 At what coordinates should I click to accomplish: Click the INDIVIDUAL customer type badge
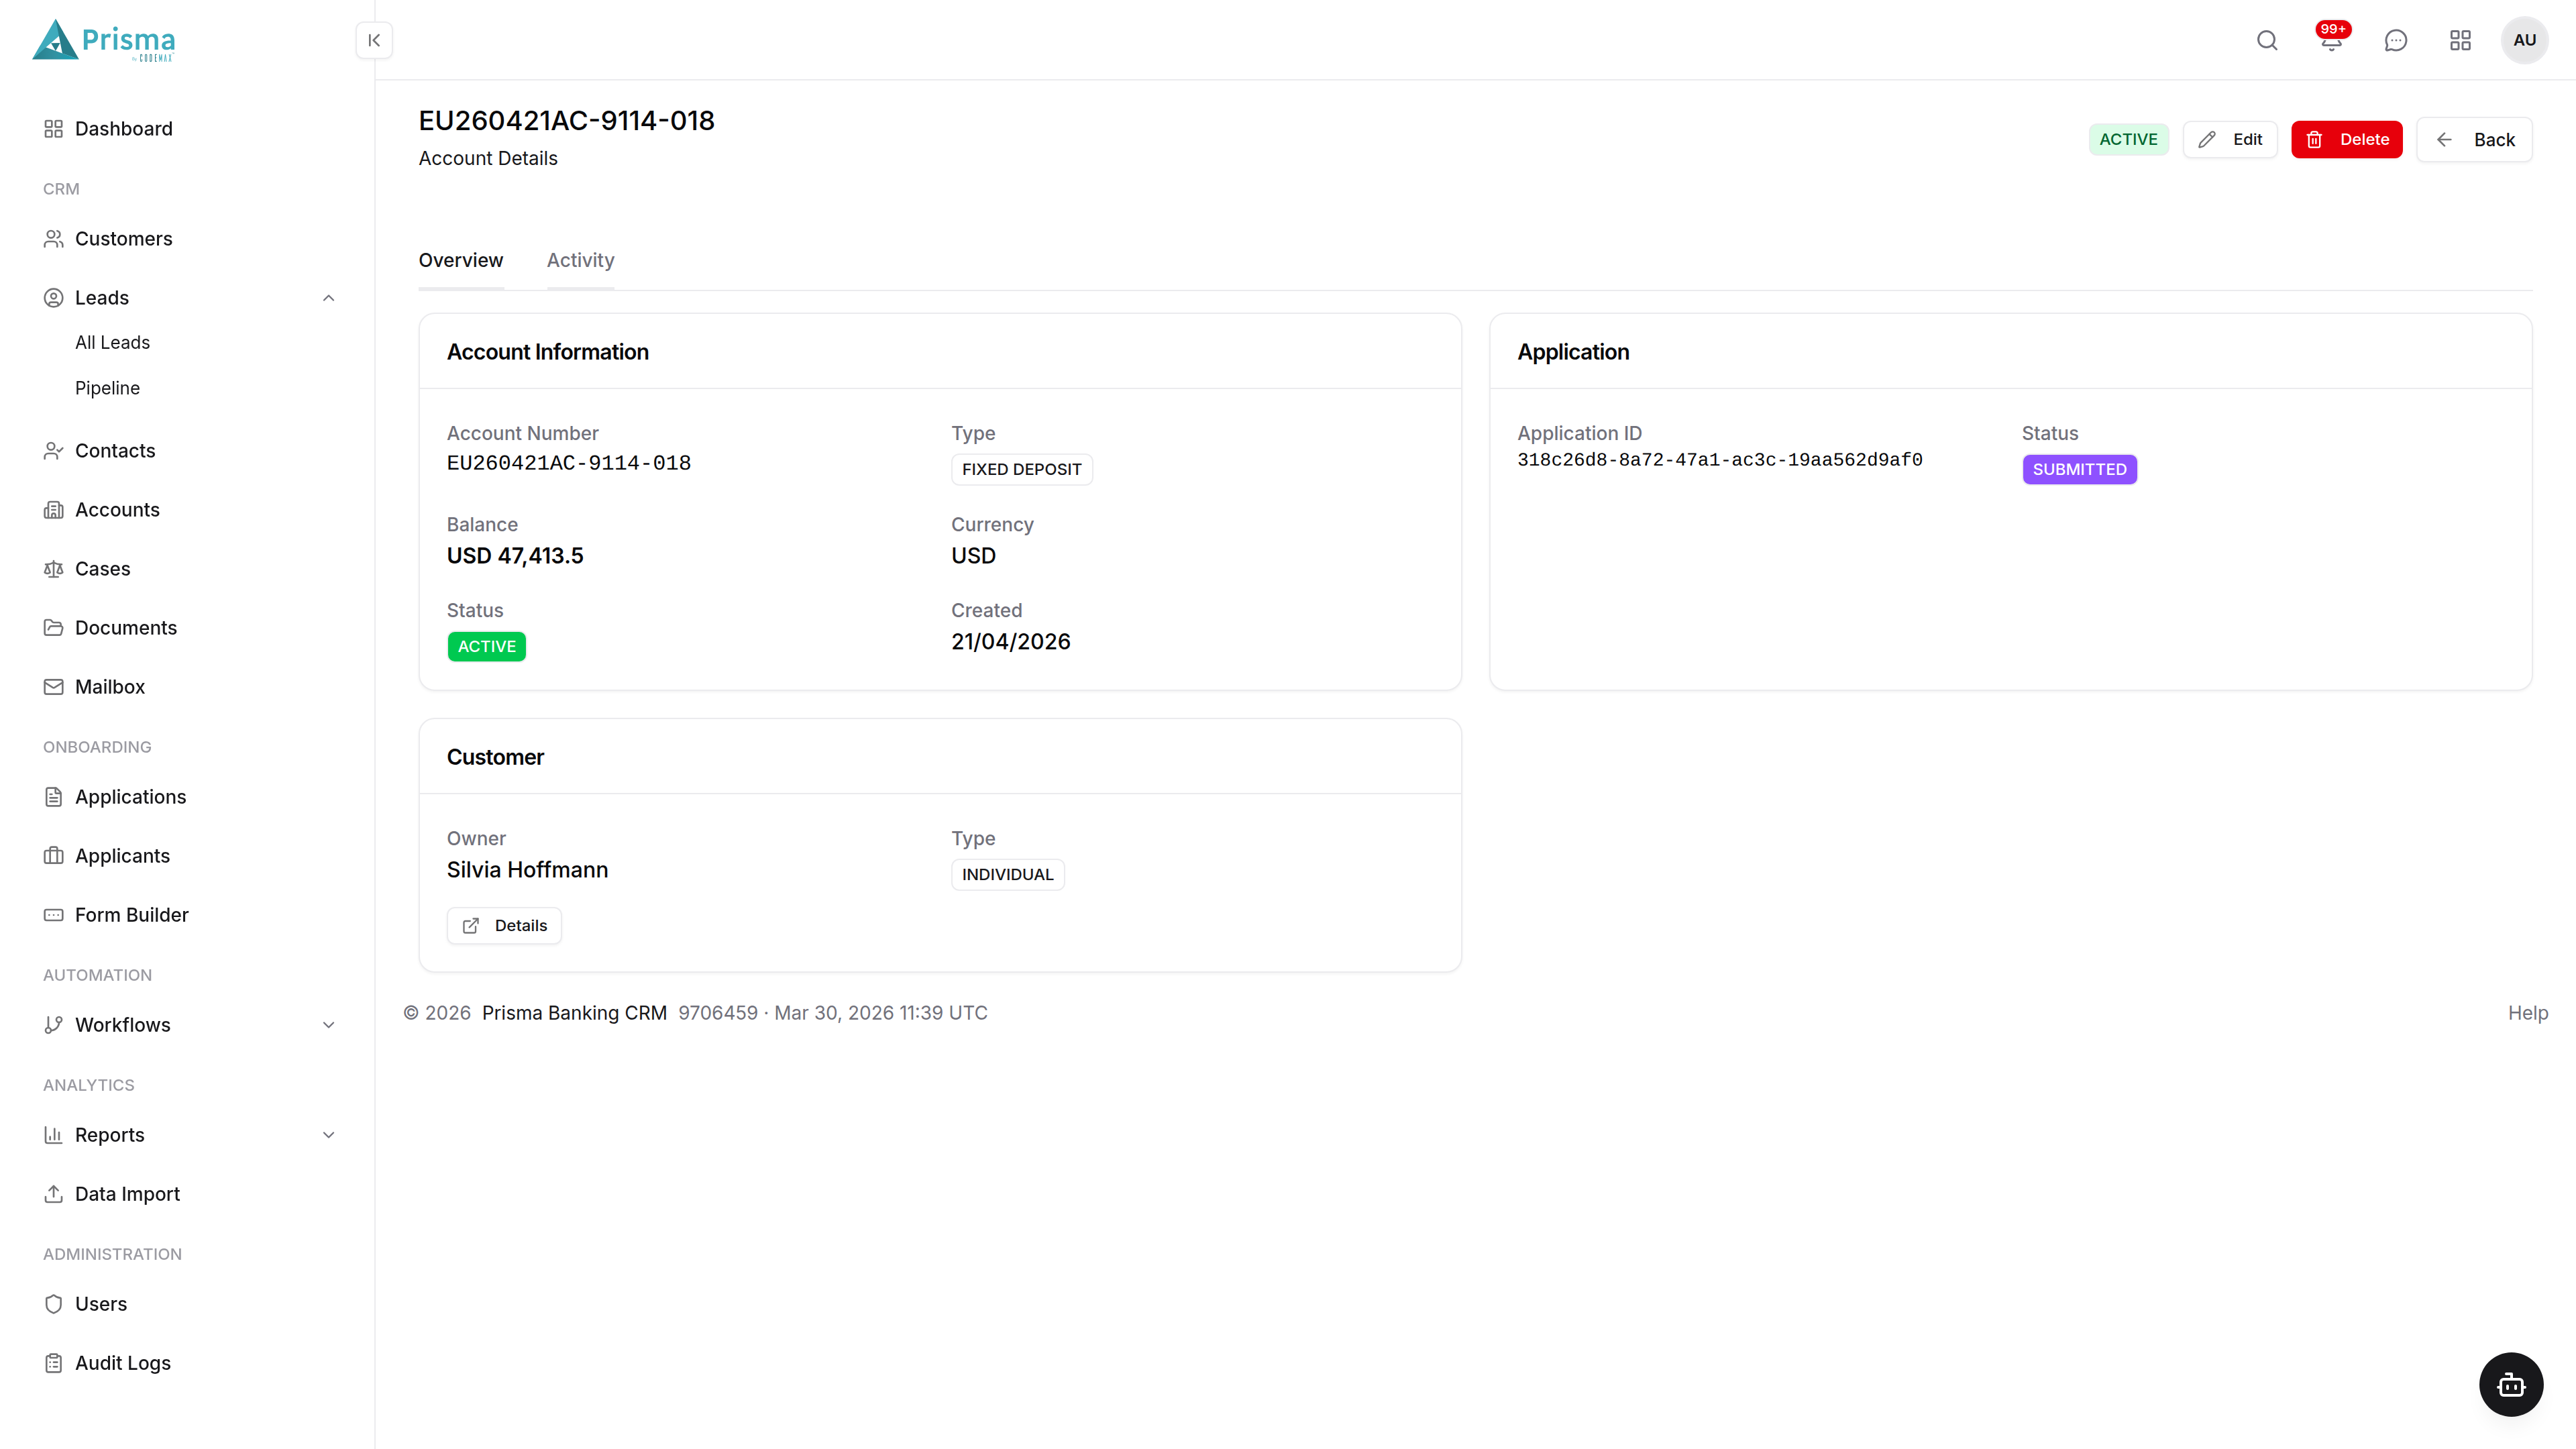point(1008,875)
